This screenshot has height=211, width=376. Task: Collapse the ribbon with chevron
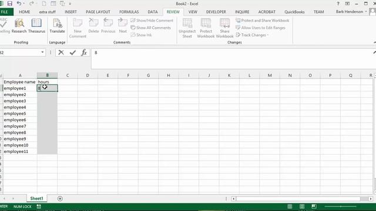374,42
